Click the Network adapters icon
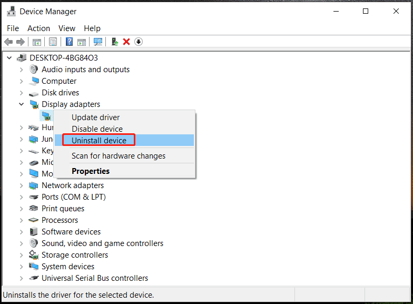The height and width of the screenshot is (304, 413). 34,185
